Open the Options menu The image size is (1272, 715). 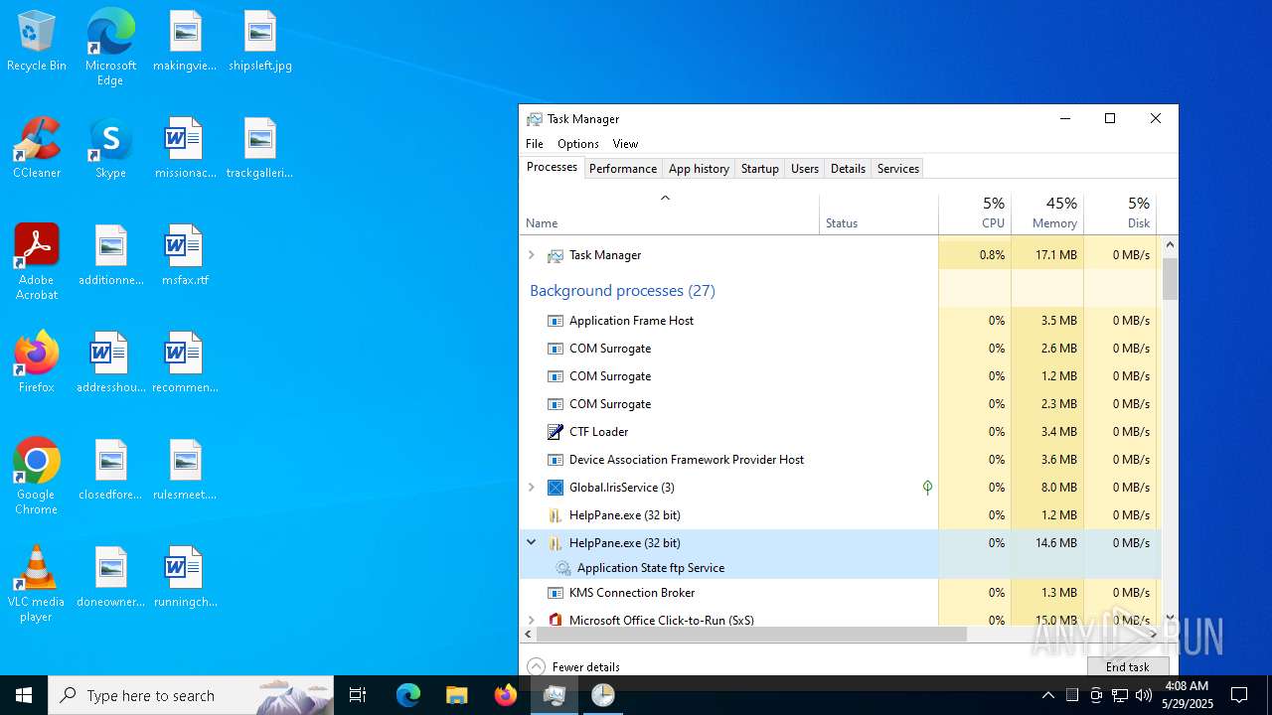[577, 144]
